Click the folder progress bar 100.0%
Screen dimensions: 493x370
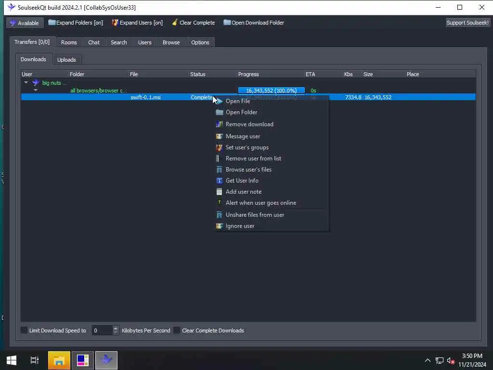click(272, 91)
